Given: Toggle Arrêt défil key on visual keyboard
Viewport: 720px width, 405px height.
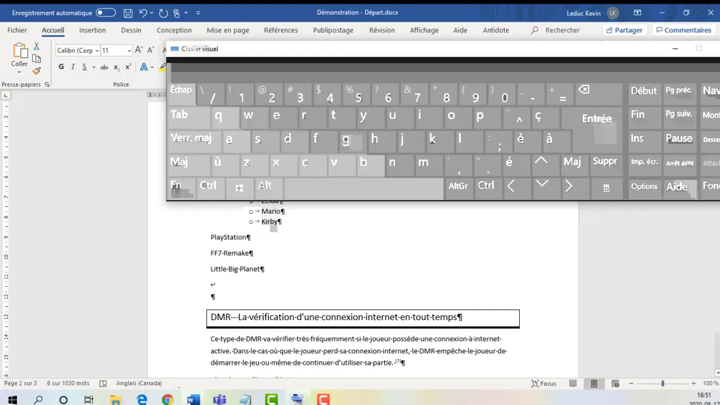Looking at the screenshot, I should [x=679, y=164].
